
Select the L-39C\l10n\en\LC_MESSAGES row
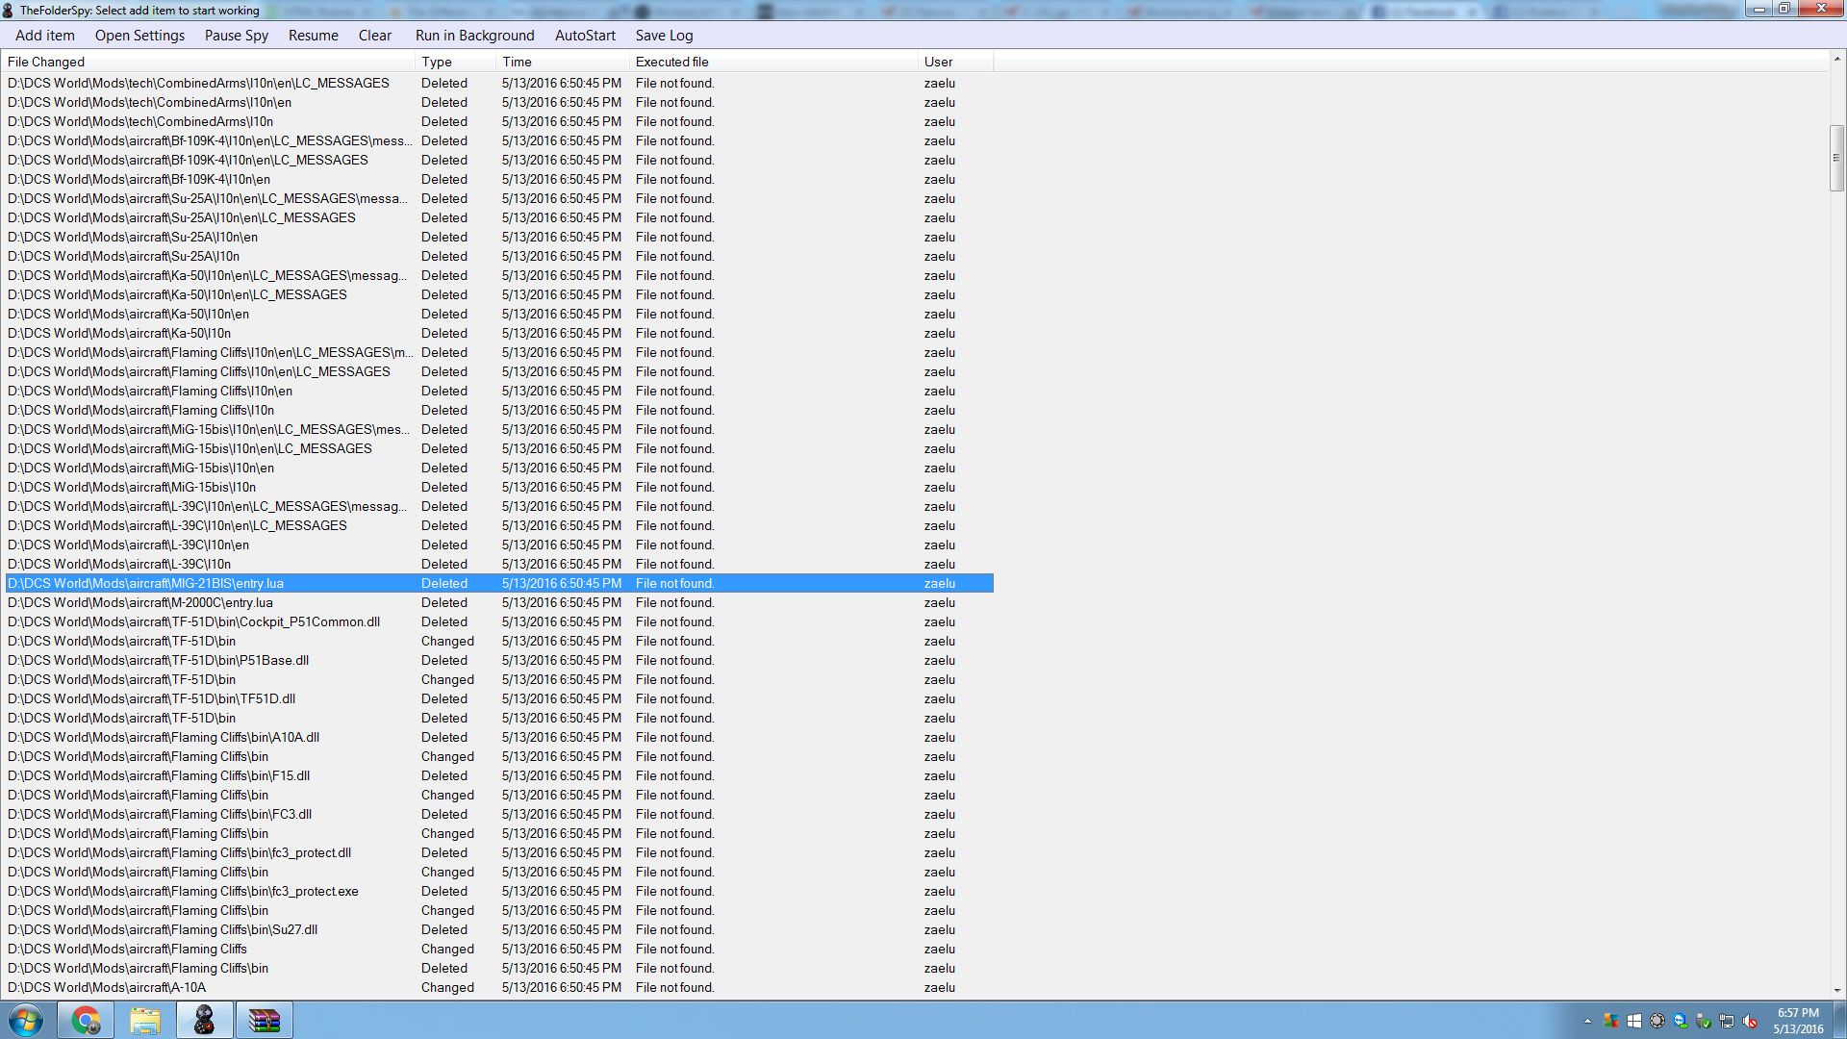pyautogui.click(x=499, y=525)
